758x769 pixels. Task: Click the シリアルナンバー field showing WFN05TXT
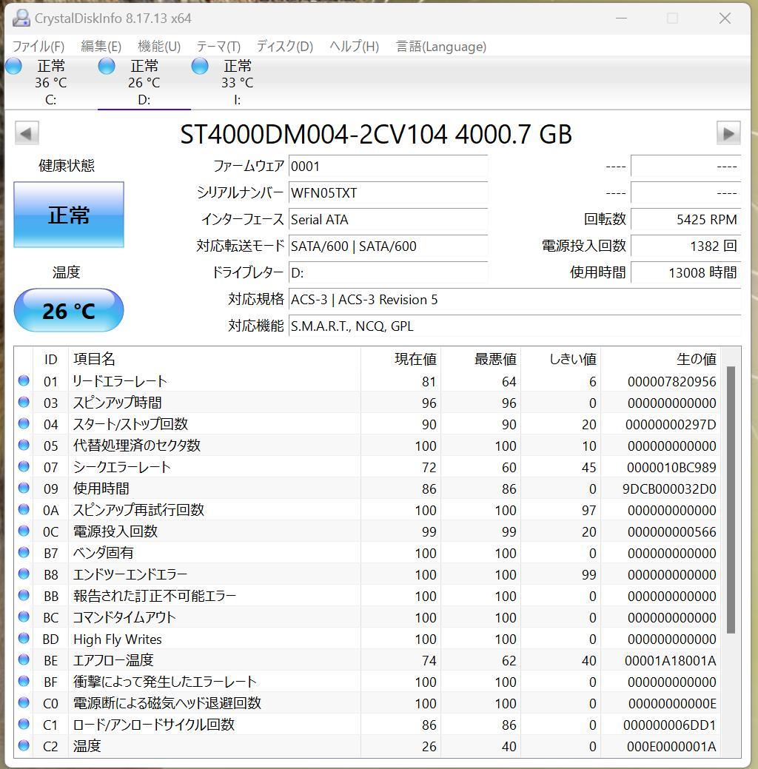point(389,192)
